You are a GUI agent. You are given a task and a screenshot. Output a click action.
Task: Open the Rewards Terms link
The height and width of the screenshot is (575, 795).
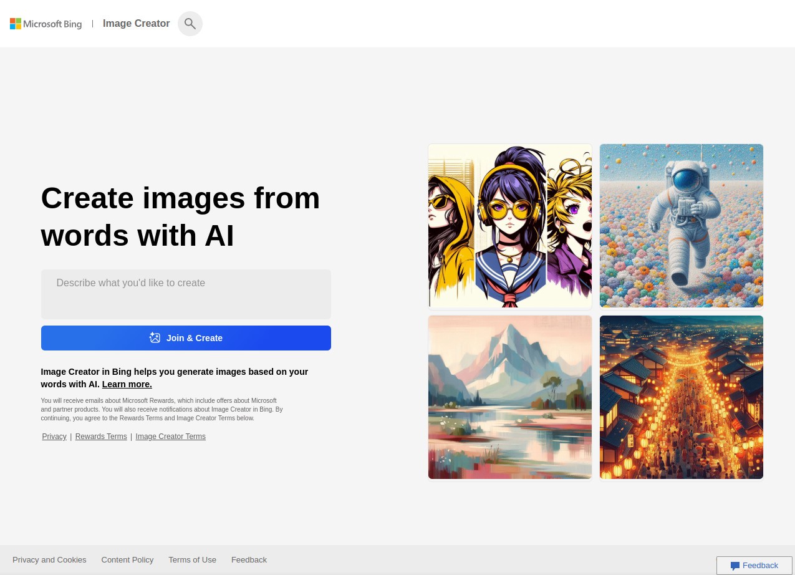click(x=100, y=437)
